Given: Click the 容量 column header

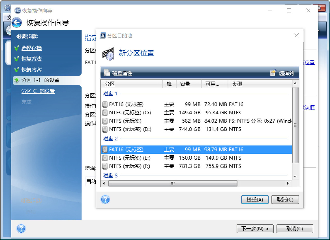Looking at the screenshot, I should point(184,84).
